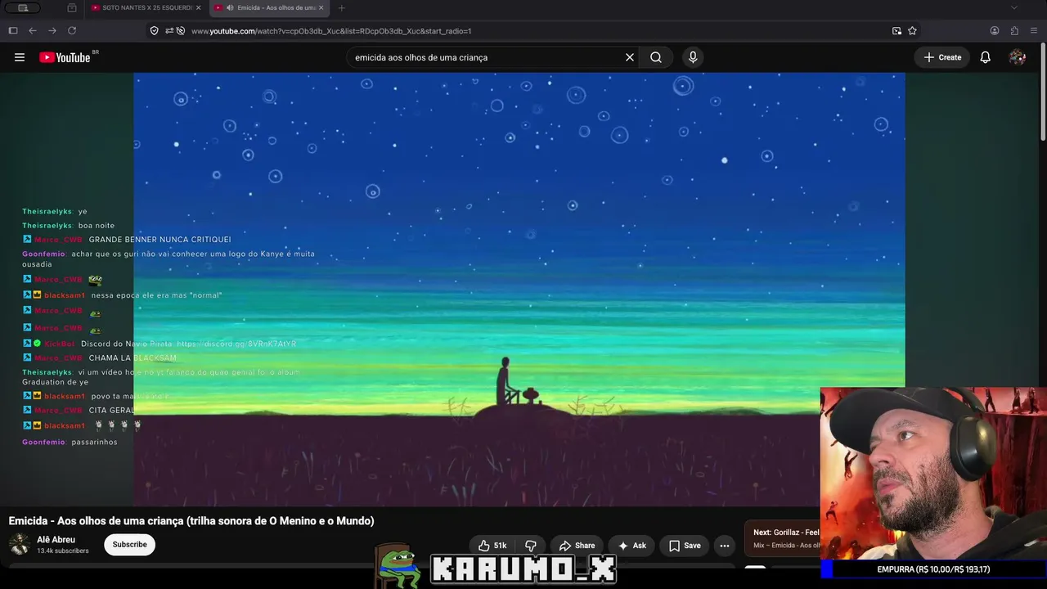Viewport: 1047px width, 589px height.
Task: Click chat message 'GRANDE BENNER NUNCA CRITIQUEI'
Action: tap(160, 240)
